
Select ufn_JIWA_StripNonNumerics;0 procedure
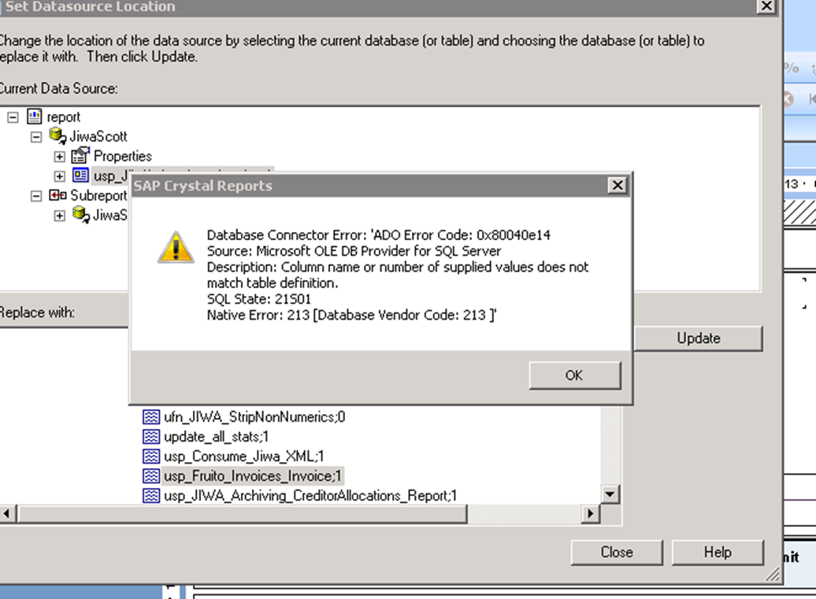(254, 417)
